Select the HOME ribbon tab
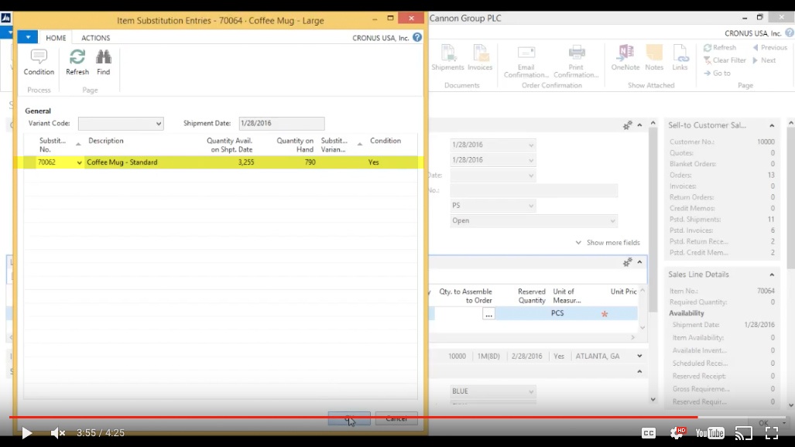 pos(56,38)
